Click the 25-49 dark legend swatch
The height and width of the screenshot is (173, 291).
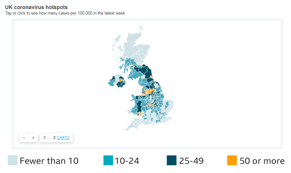click(172, 160)
